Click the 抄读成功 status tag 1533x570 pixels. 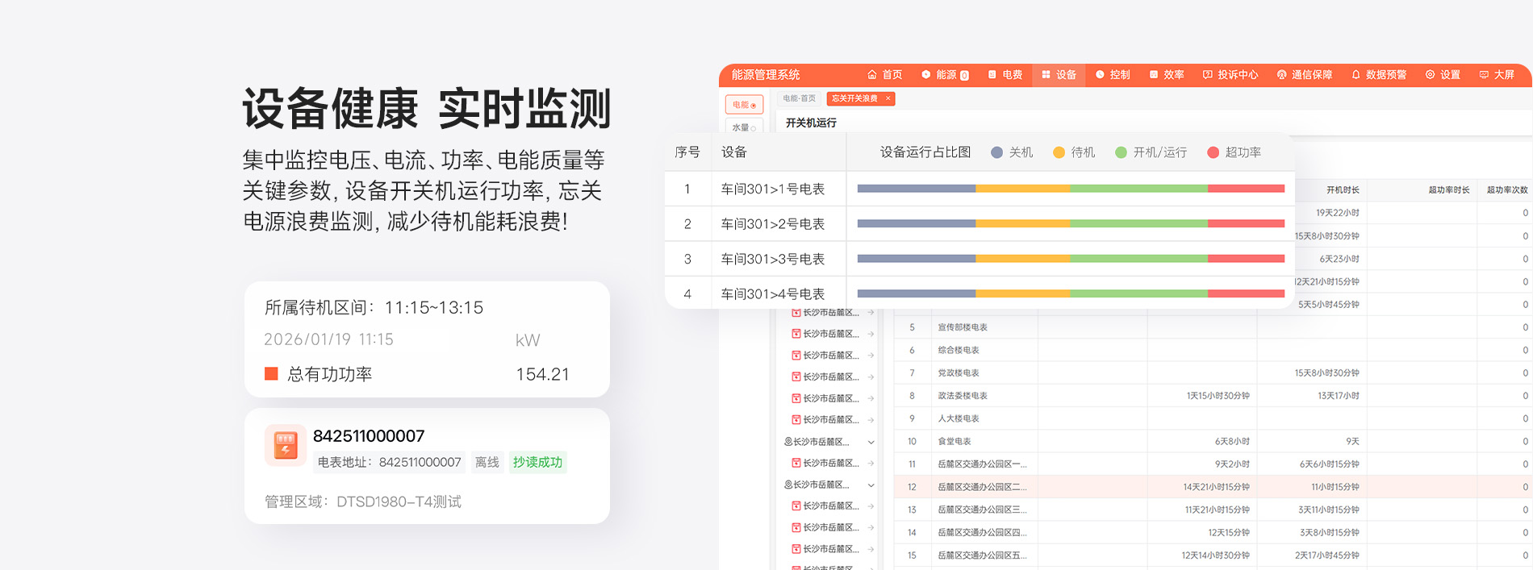coord(537,462)
